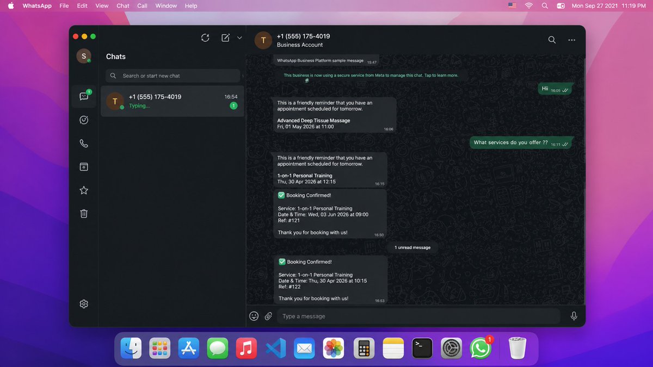653x367 pixels.
Task: Open Notes from the Dock
Action: [393, 348]
